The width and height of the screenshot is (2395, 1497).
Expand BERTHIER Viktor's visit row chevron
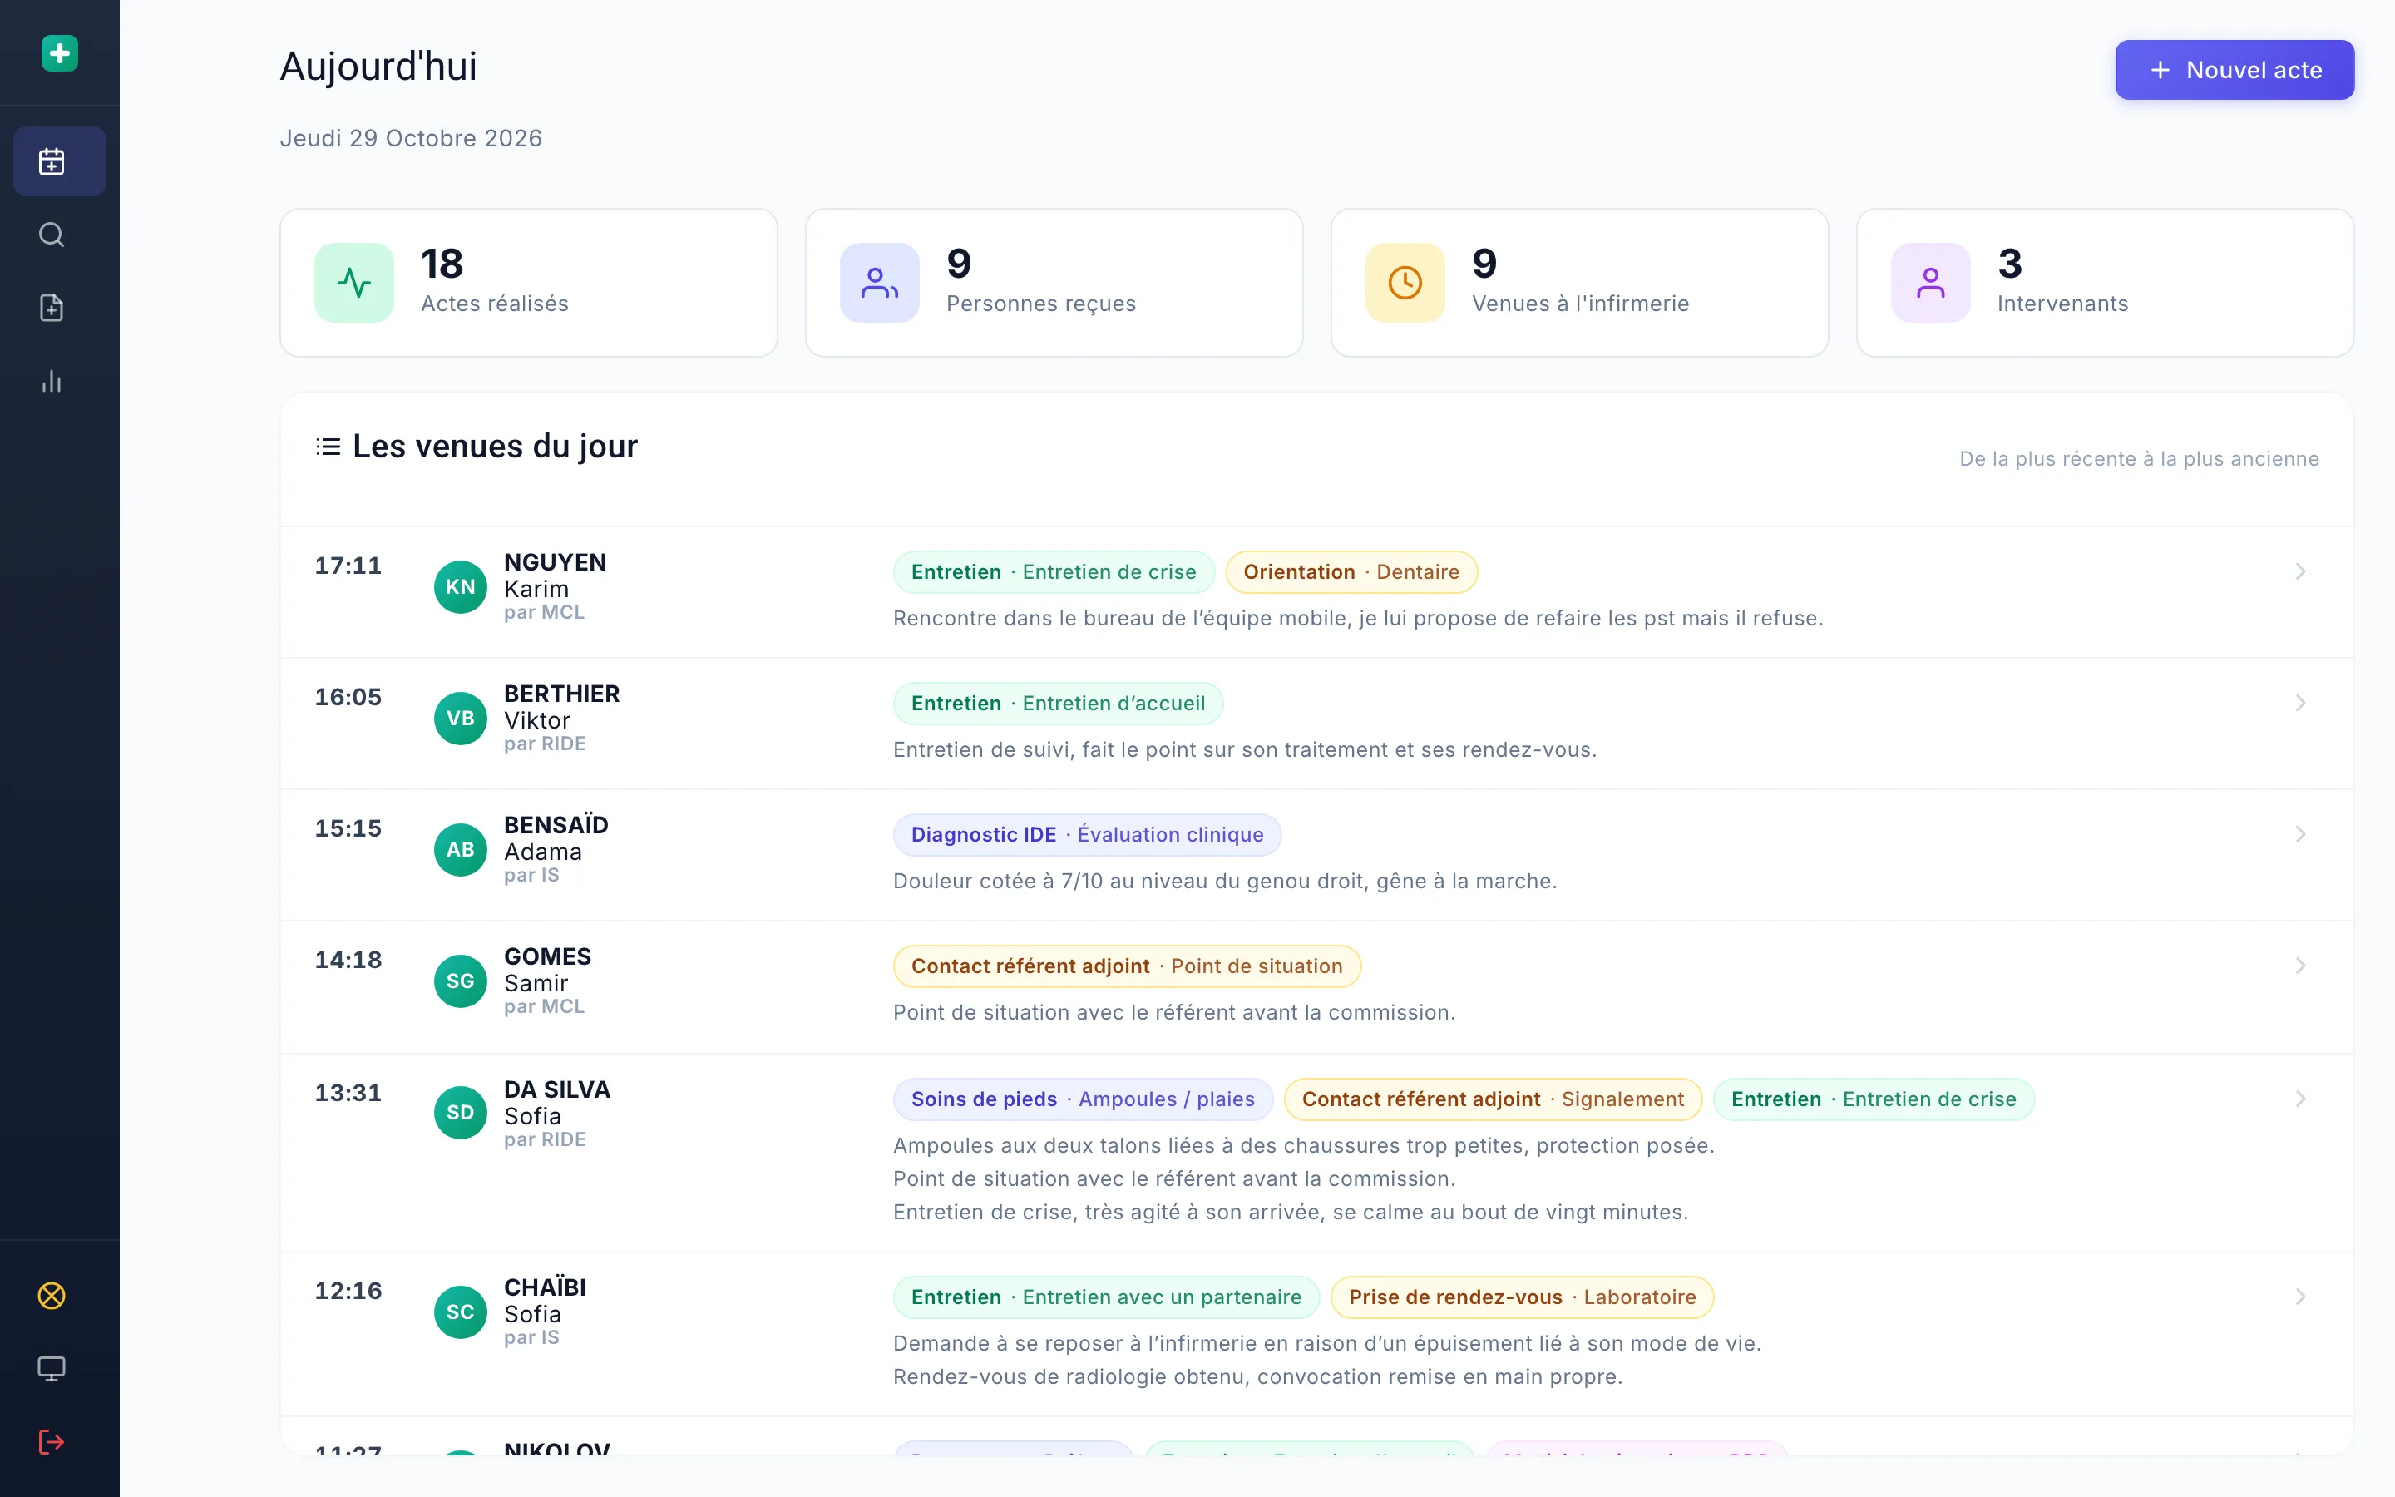(2301, 703)
